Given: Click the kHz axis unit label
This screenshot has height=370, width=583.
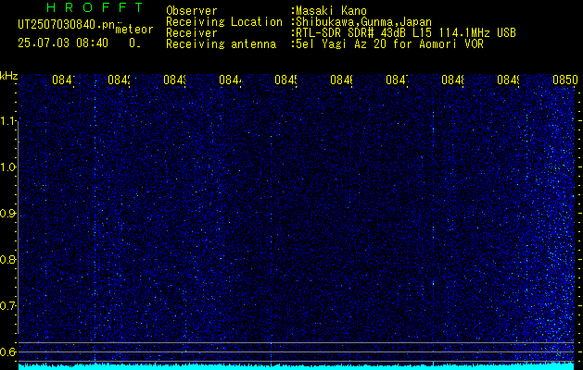Looking at the screenshot, I should click(x=8, y=76).
